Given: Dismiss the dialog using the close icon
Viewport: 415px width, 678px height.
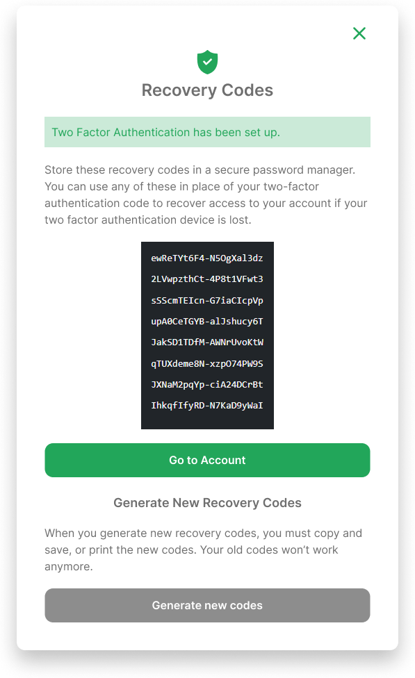Looking at the screenshot, I should pyautogui.click(x=359, y=33).
